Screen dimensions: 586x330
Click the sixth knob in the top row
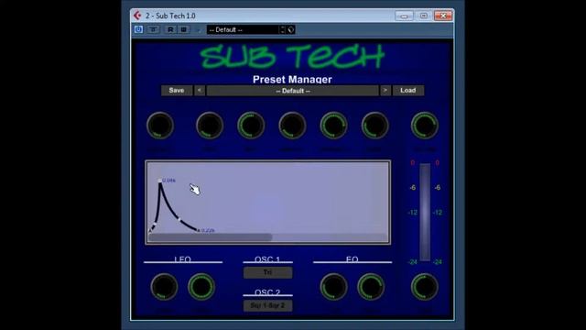coord(374,126)
